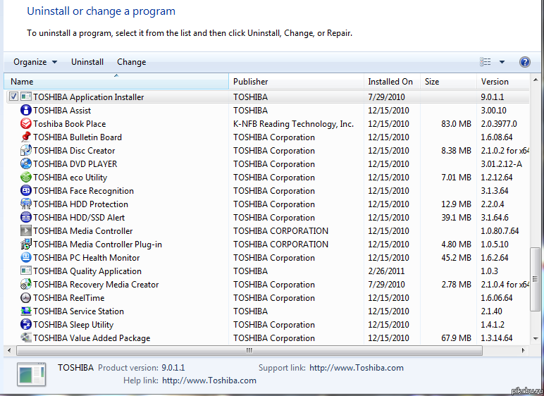
Task: Expand the view options dropdown arrow
Action: pyautogui.click(x=502, y=62)
